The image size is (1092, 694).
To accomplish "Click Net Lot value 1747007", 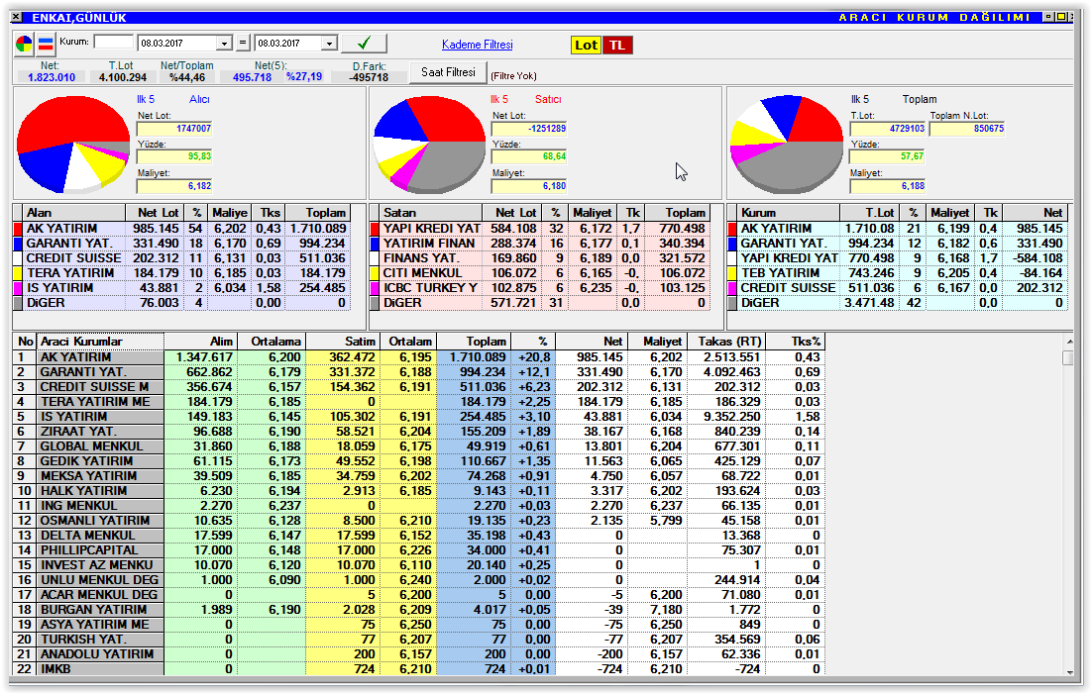I will point(174,129).
